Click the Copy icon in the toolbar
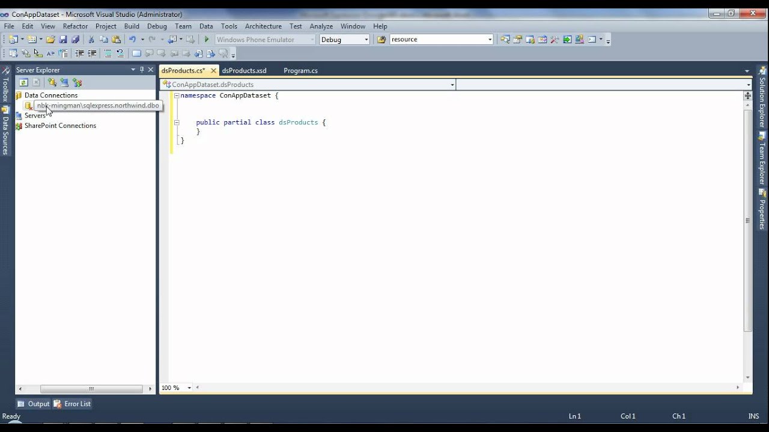Image resolution: width=769 pixels, height=432 pixels. [x=103, y=40]
